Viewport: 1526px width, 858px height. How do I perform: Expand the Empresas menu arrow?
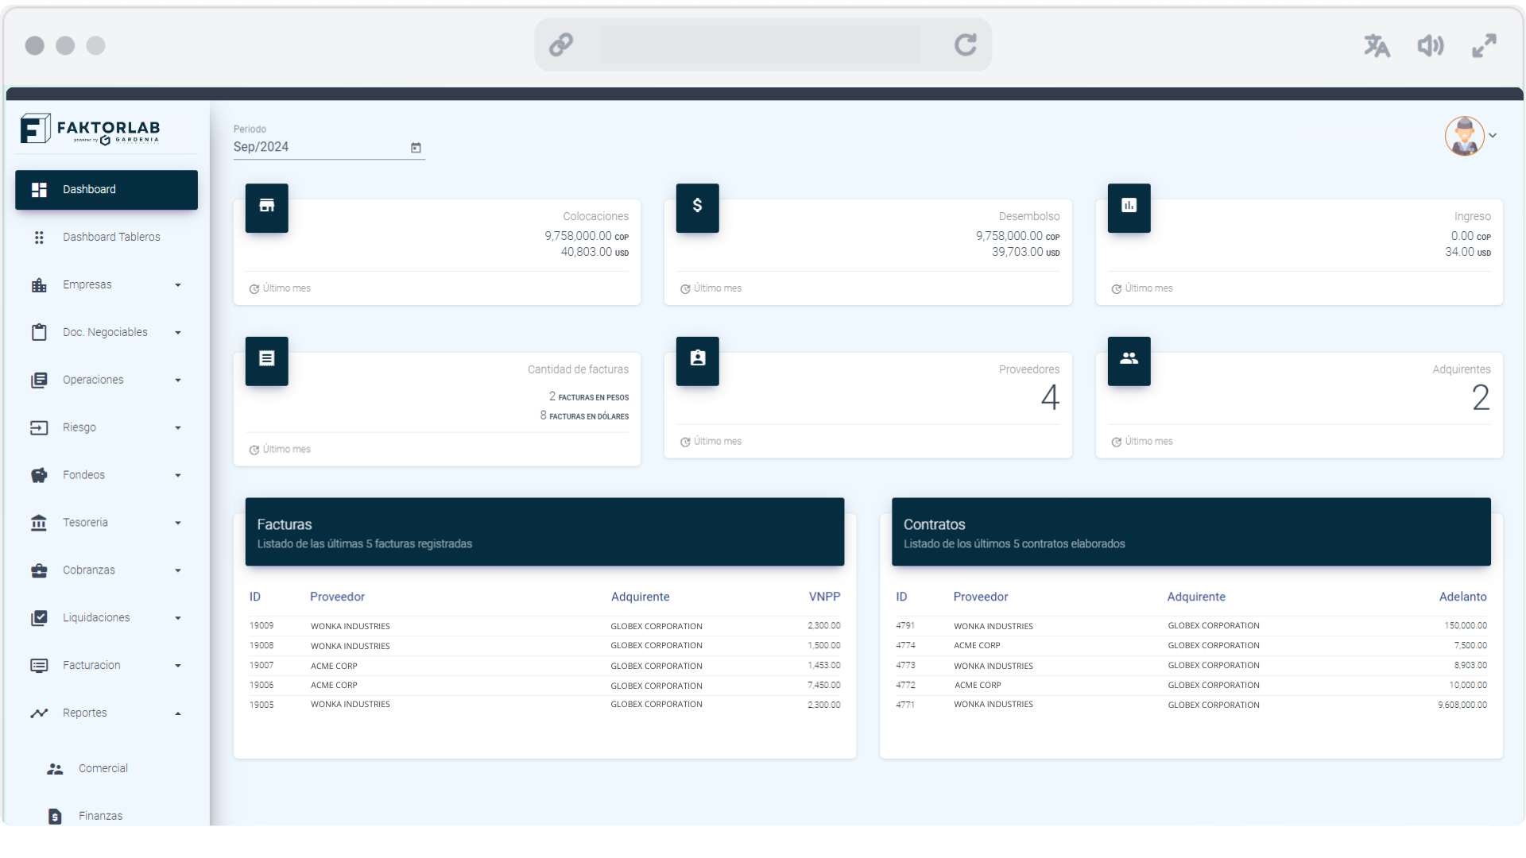coord(178,285)
